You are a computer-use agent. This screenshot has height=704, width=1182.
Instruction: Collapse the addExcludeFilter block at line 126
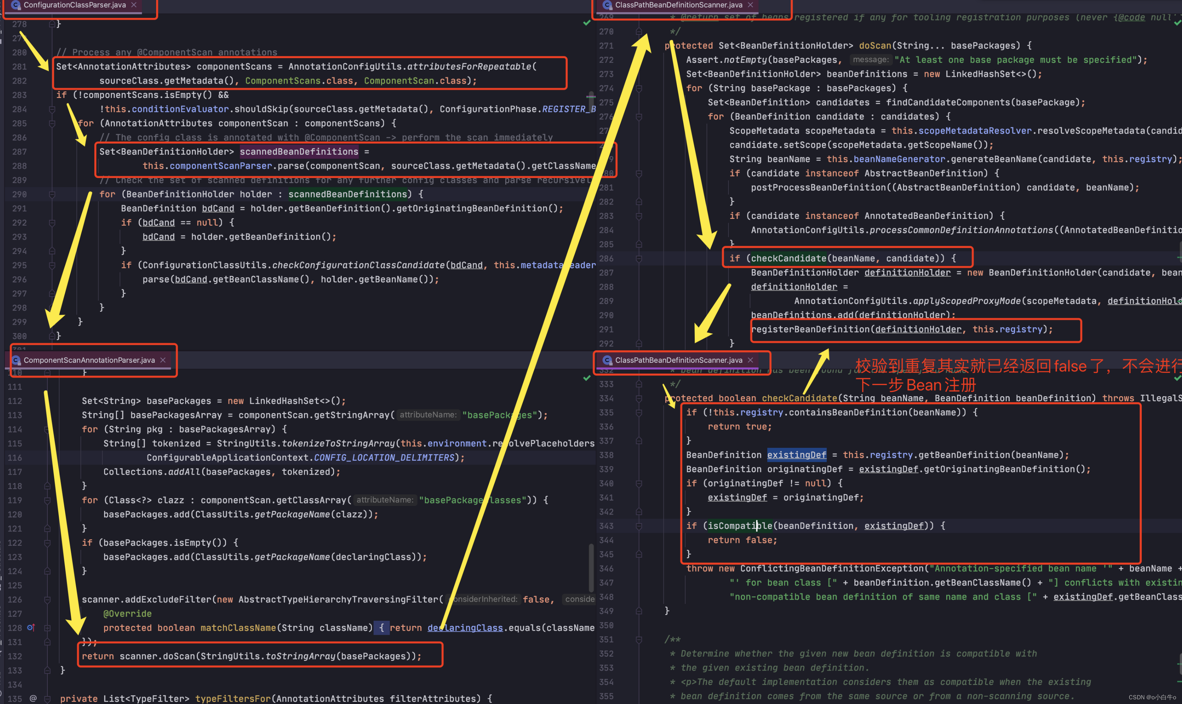coord(47,600)
